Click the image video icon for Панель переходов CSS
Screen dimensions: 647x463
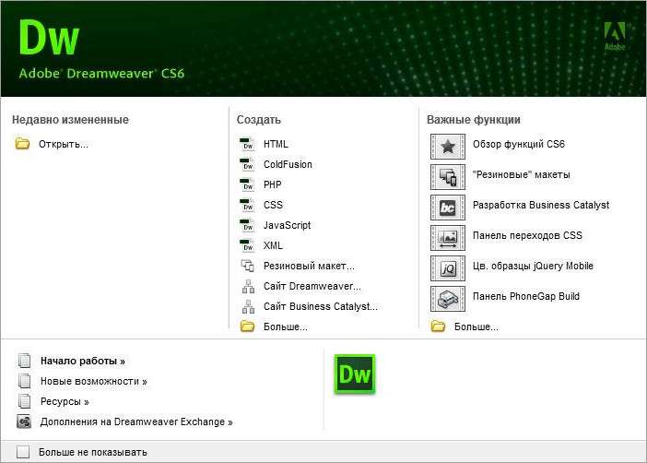[x=448, y=238]
